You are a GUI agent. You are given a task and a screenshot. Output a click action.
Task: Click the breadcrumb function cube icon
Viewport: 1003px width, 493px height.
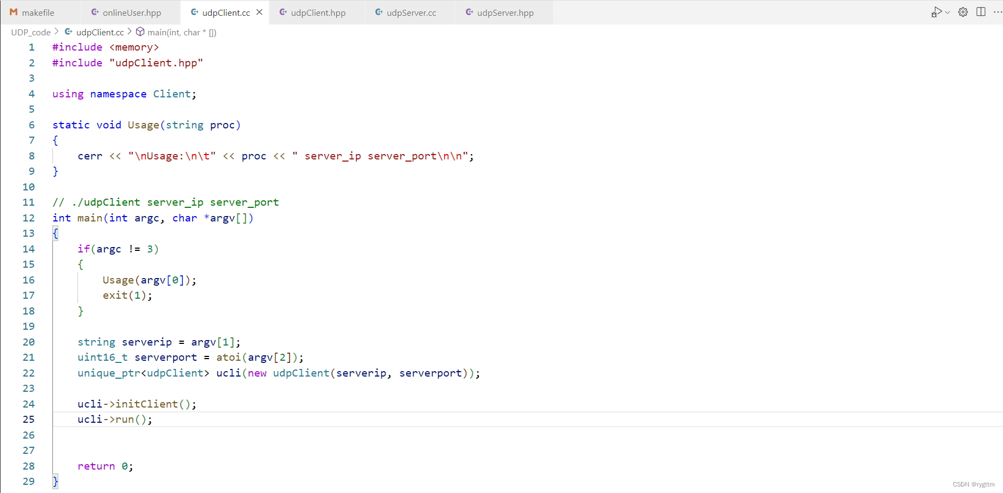pos(140,32)
